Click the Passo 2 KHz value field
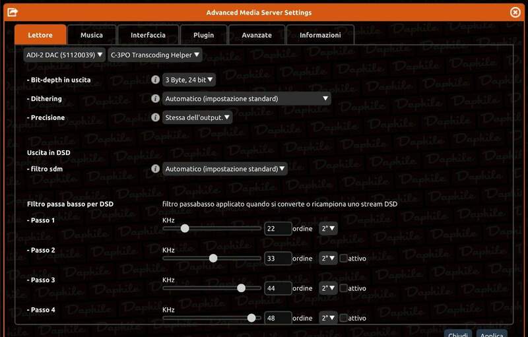The height and width of the screenshot is (337, 528). [x=278, y=259]
